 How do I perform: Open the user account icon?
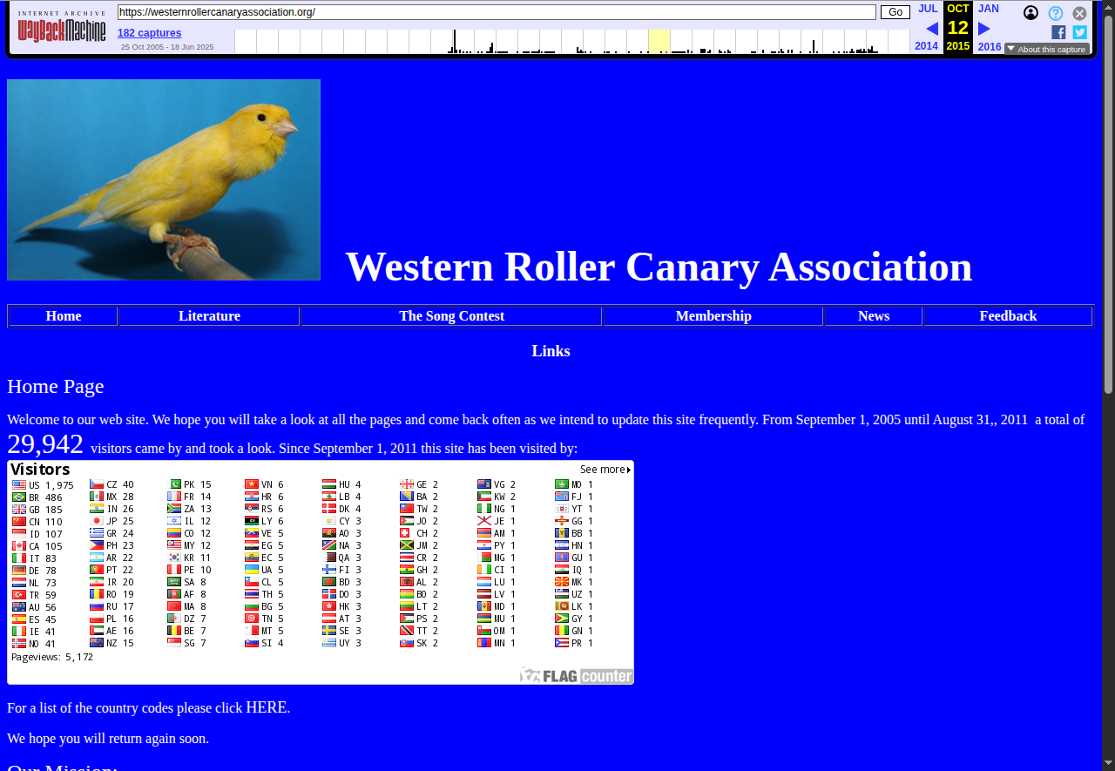click(1031, 13)
